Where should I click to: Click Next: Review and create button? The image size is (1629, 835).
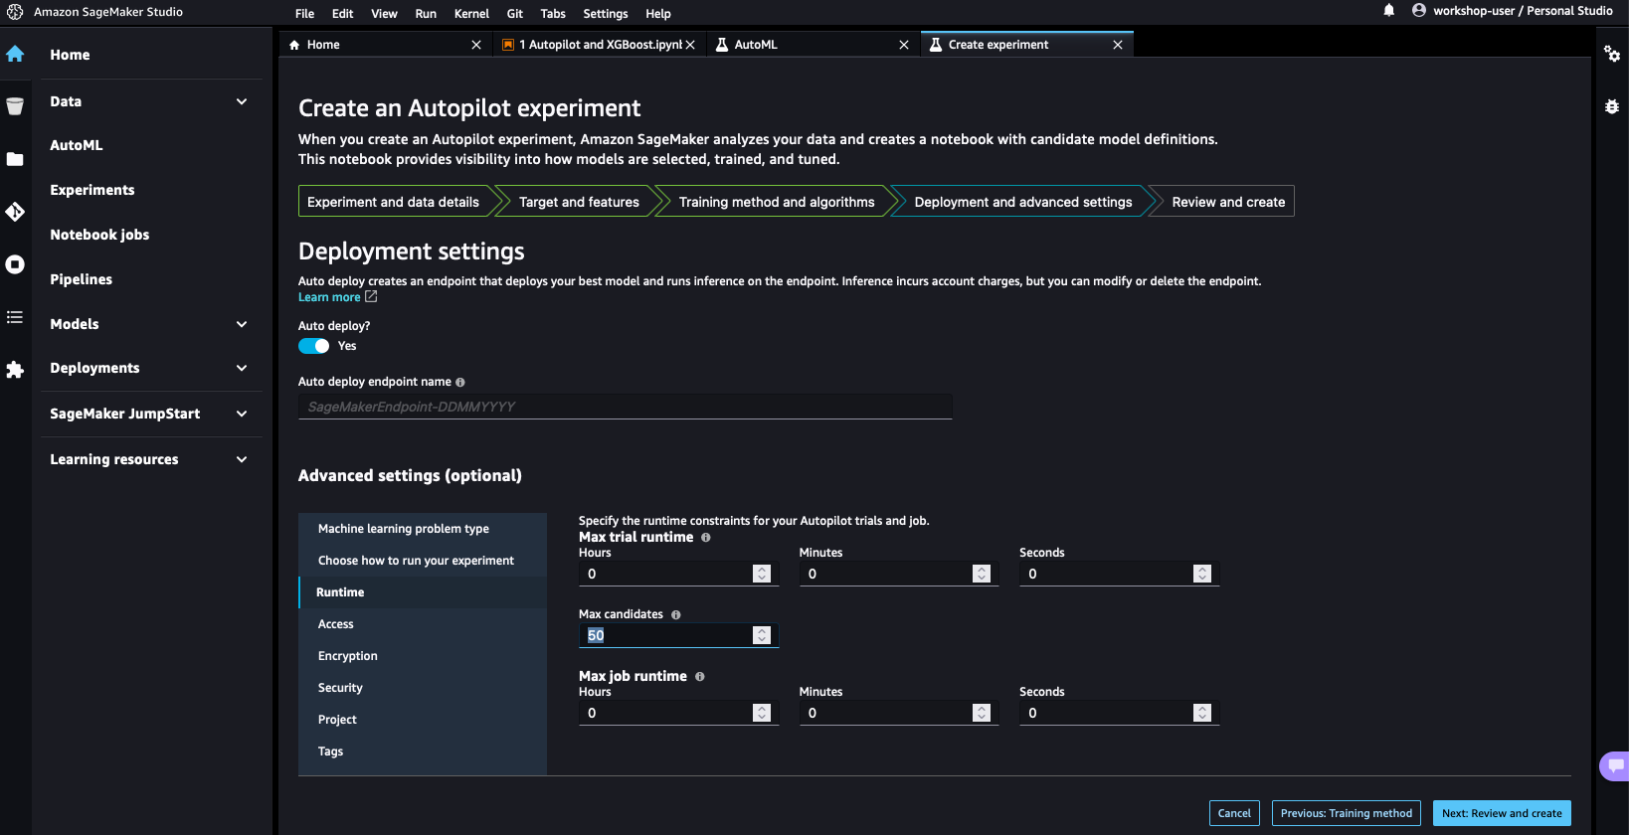[x=1502, y=813]
